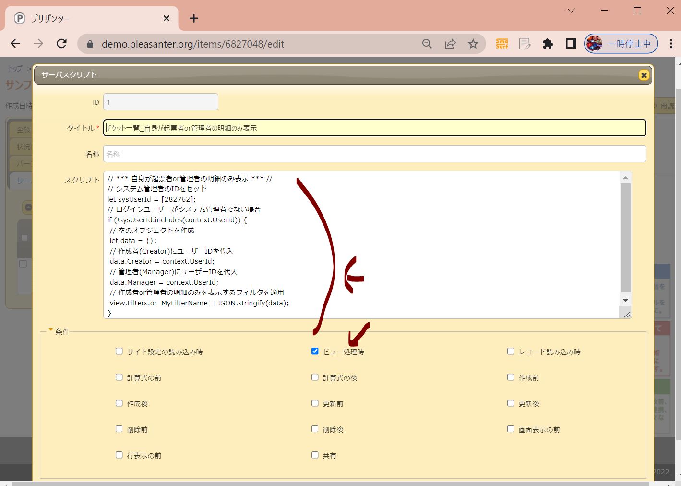The image size is (681, 486).
Task: Open the orange Smart Surf extension icon
Action: click(x=502, y=44)
